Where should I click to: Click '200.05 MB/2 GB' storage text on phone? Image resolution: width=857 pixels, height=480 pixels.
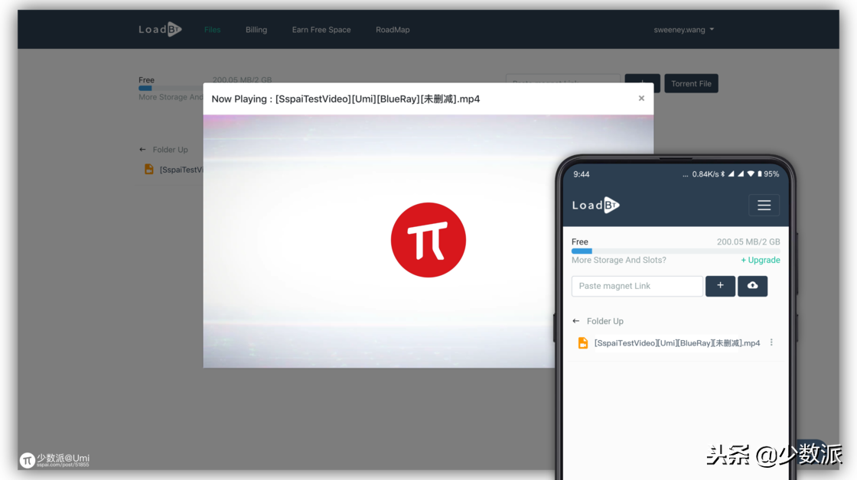click(748, 242)
